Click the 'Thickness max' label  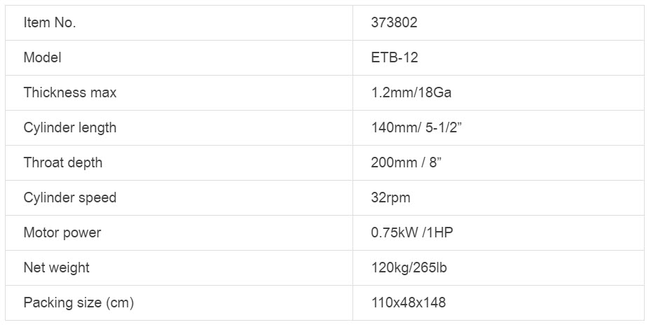(70, 92)
